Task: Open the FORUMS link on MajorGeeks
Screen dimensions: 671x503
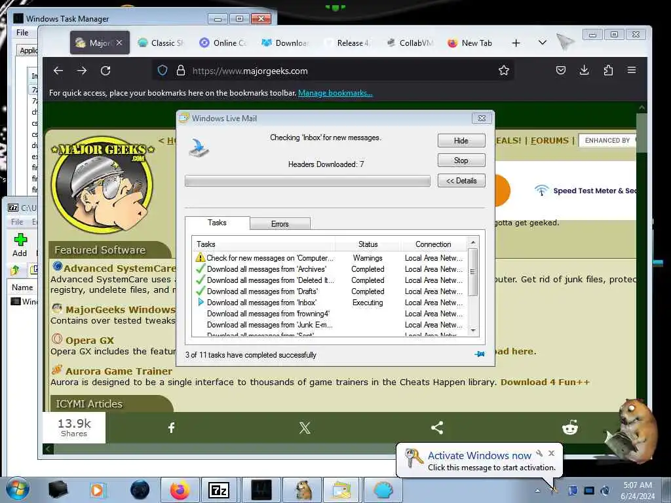Action: pyautogui.click(x=550, y=141)
